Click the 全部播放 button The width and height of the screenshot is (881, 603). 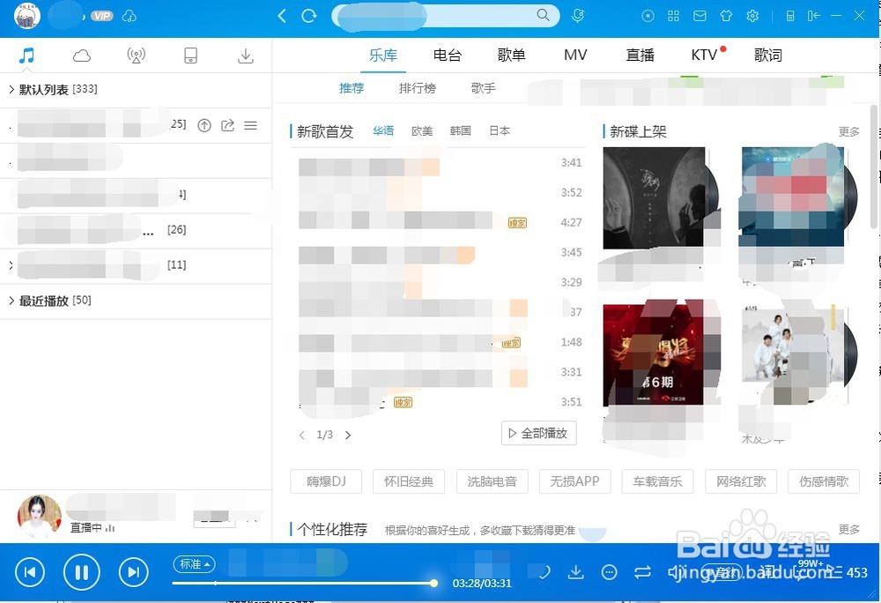click(x=539, y=433)
